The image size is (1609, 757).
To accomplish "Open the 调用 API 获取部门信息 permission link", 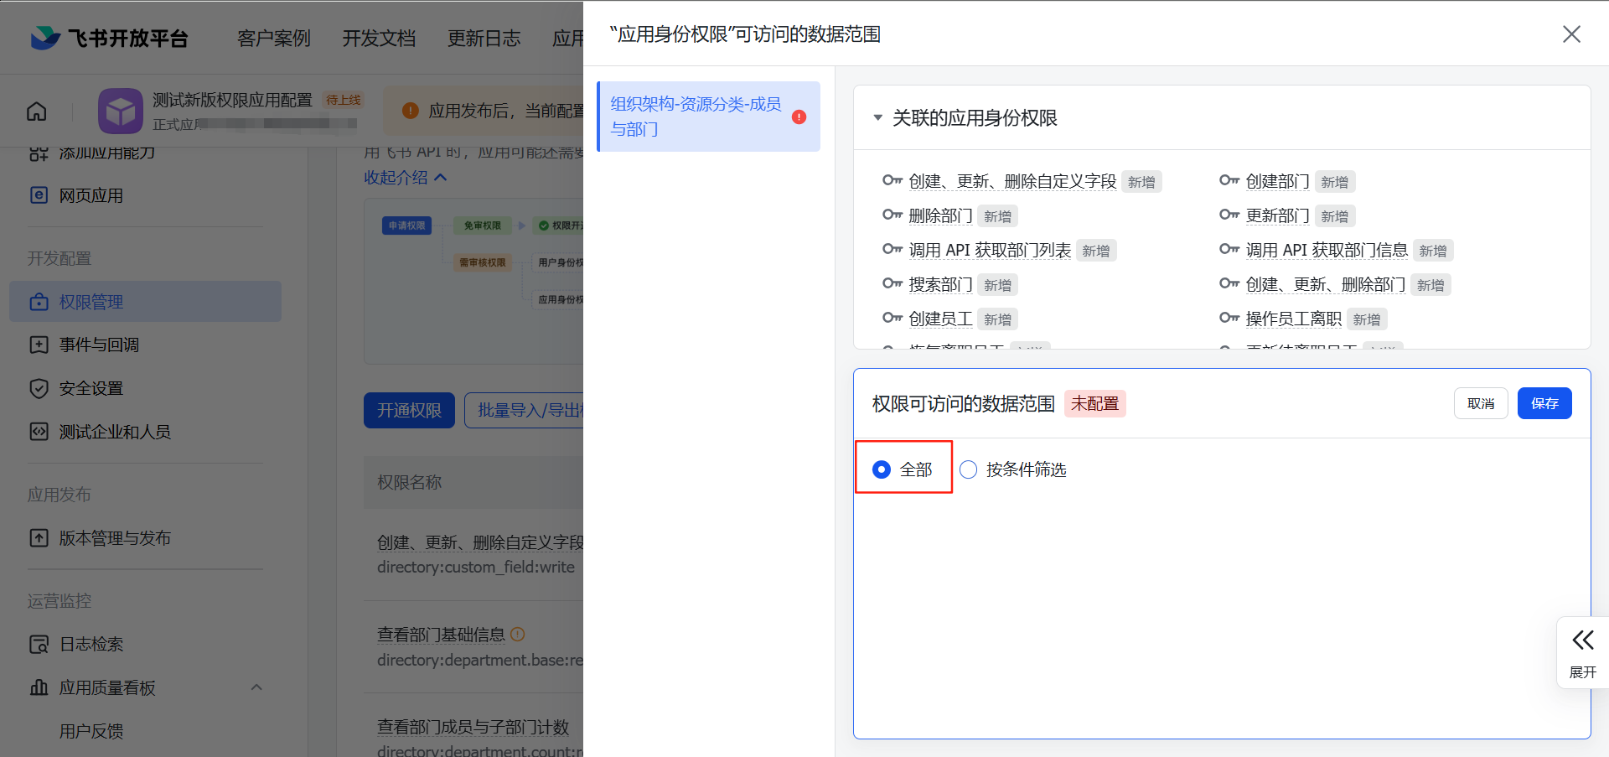I will pos(1327,250).
